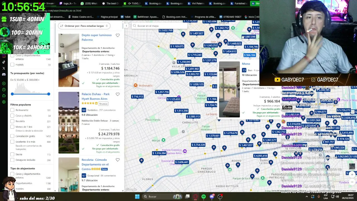Viewport: 357px width, 201px height.
Task: Show hidden icons in the system tray
Action: 307,197
